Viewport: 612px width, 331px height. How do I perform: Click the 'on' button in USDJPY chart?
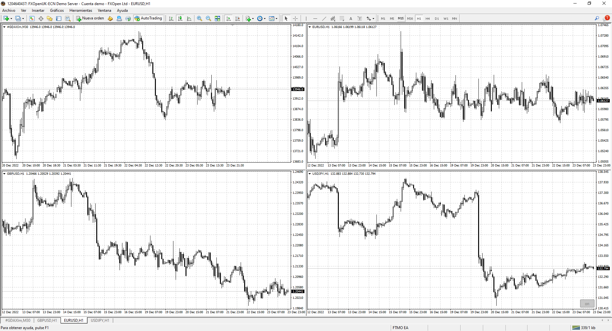587,304
